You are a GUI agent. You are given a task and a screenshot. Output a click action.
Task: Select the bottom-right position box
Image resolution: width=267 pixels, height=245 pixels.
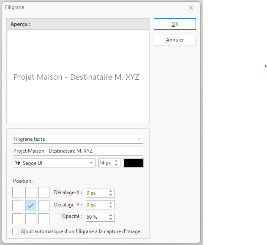pos(44,219)
